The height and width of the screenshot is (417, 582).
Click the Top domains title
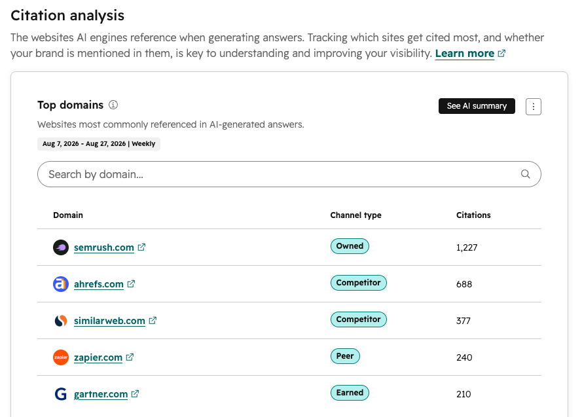point(71,105)
